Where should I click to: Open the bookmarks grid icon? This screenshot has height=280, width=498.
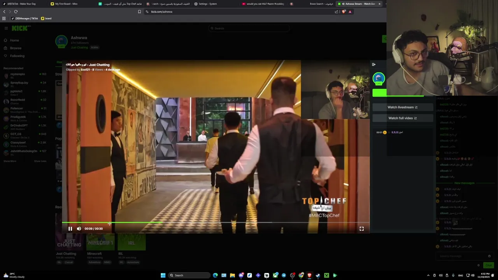4,18
